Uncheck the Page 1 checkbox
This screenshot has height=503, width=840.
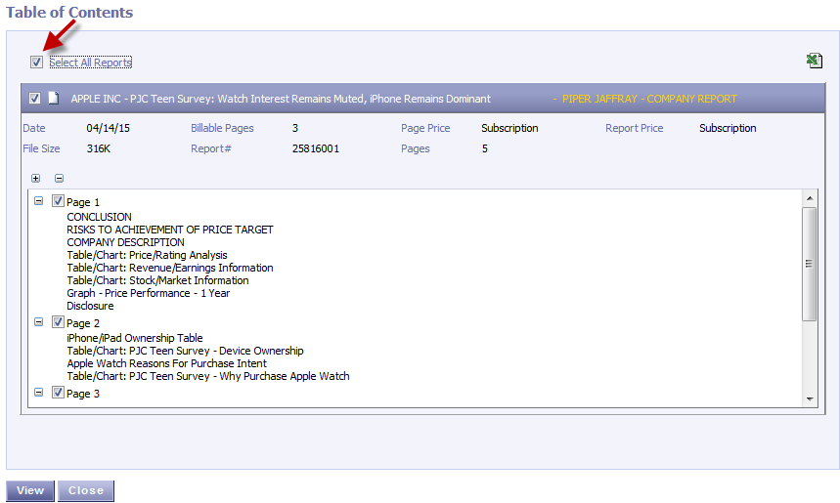coord(58,200)
